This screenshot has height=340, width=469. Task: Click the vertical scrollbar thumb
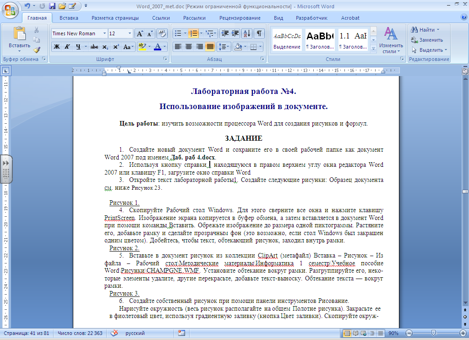[465, 192]
